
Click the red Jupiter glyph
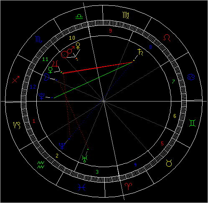(55, 63)
